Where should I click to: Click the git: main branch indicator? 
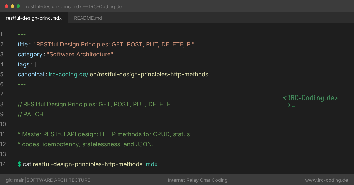pyautogui.click(x=15, y=180)
